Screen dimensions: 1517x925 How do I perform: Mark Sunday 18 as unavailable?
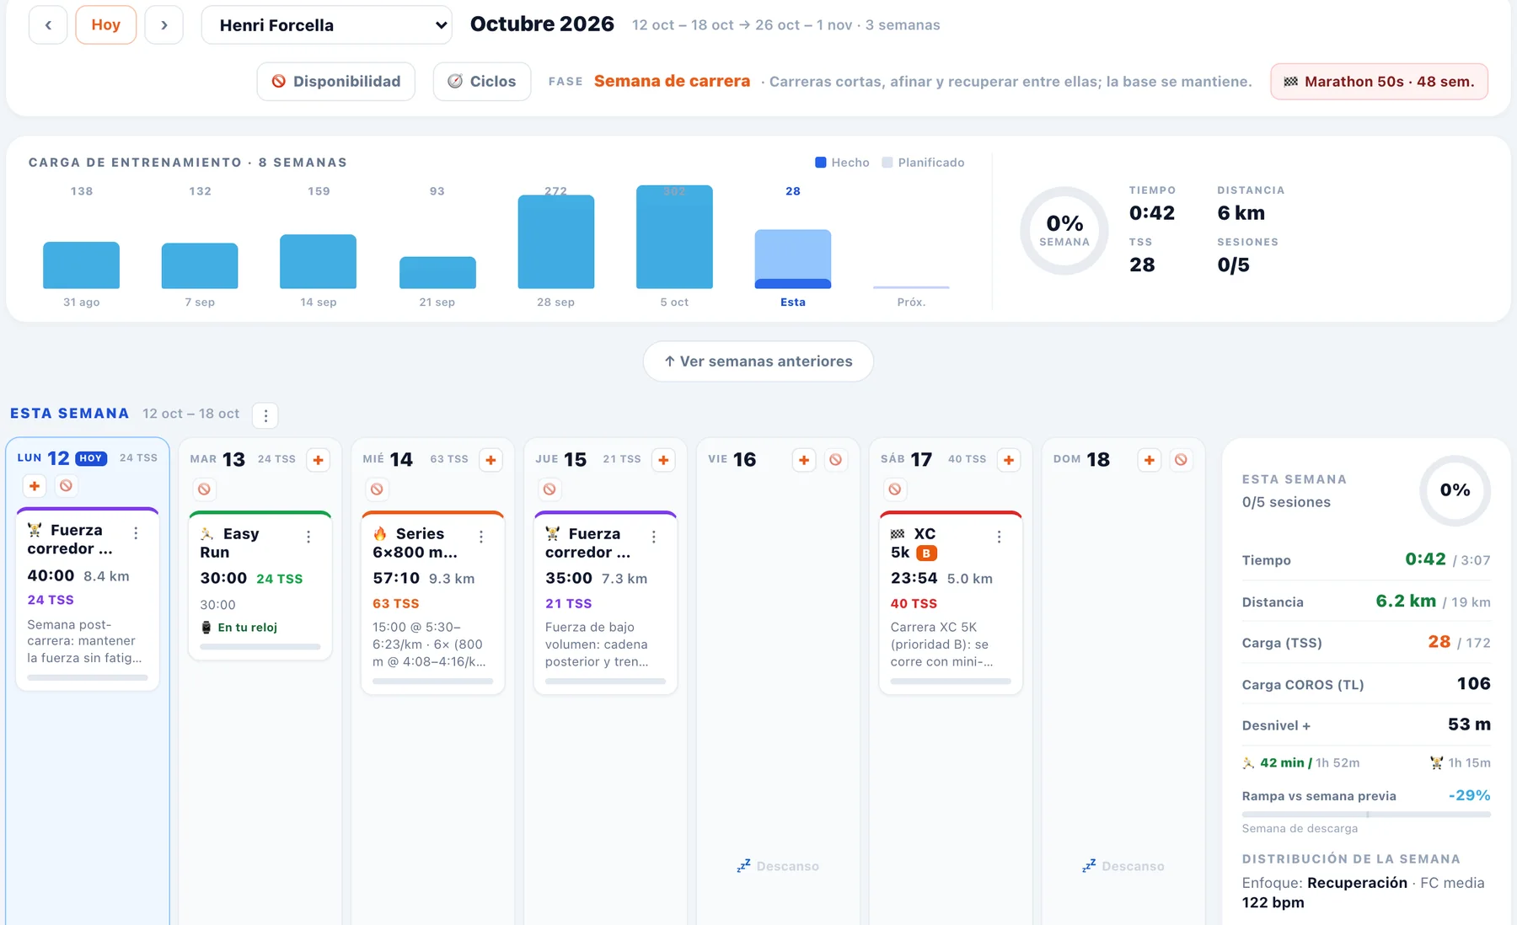click(x=1181, y=460)
